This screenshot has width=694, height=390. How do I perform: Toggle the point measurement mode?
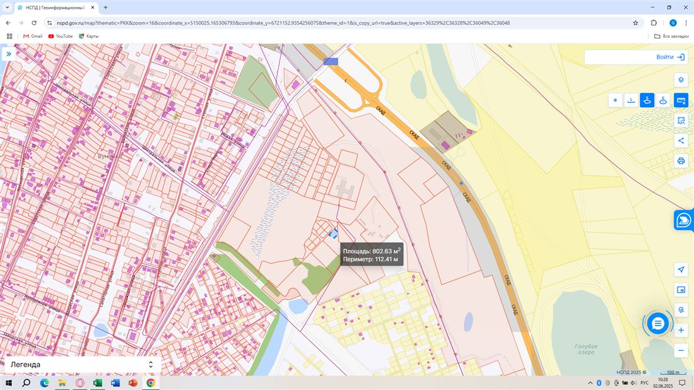coord(615,100)
